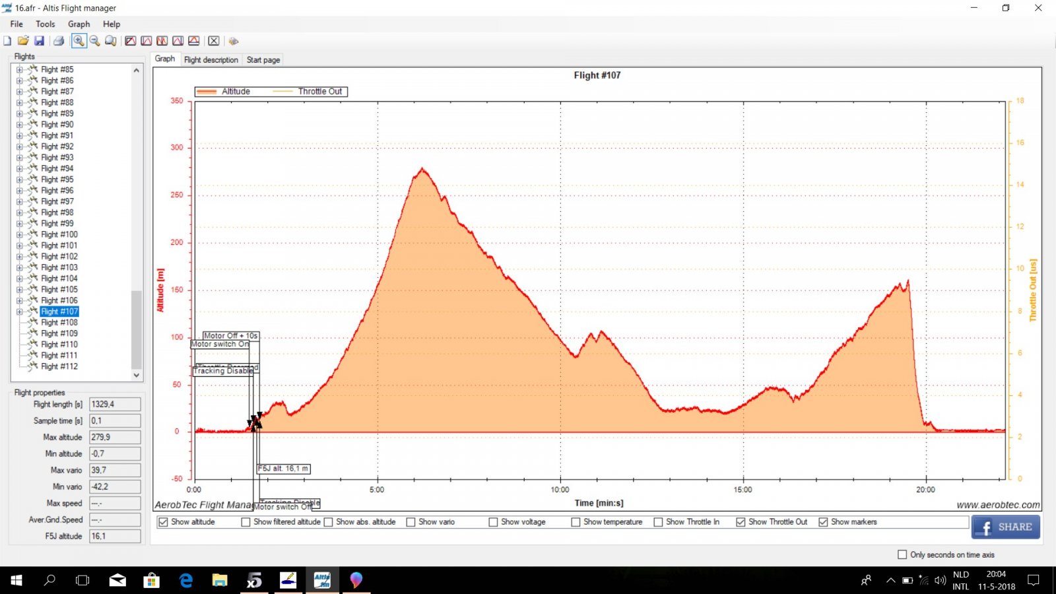Open the notification center icon
This screenshot has width=1056, height=594.
click(1034, 581)
